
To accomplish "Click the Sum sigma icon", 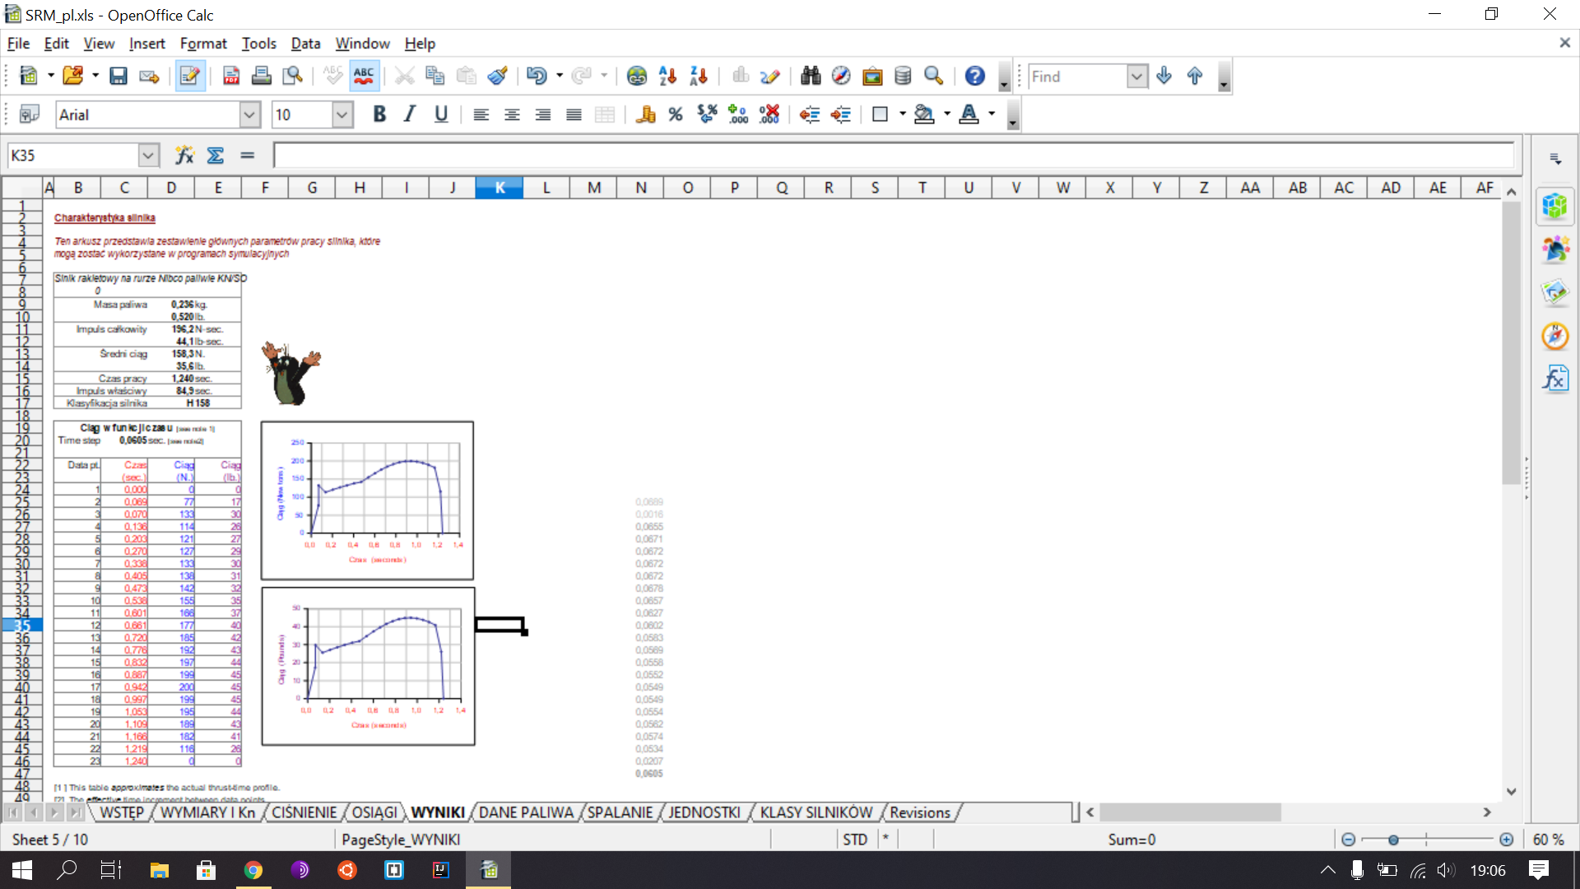I will (216, 156).
